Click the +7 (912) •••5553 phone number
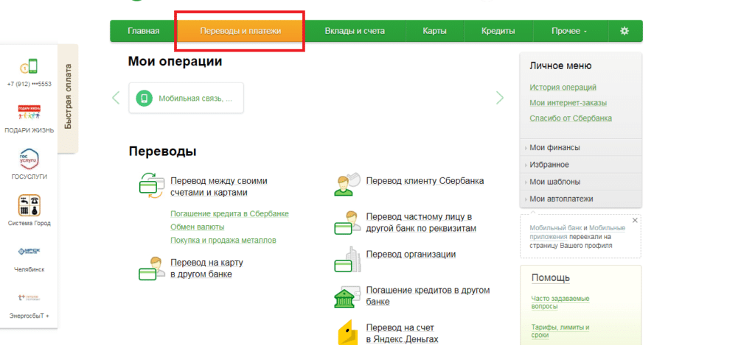The image size is (755, 345). pos(29,84)
